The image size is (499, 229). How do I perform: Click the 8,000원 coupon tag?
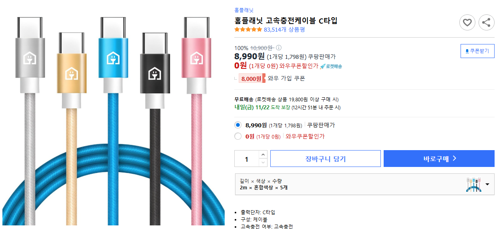click(x=252, y=78)
